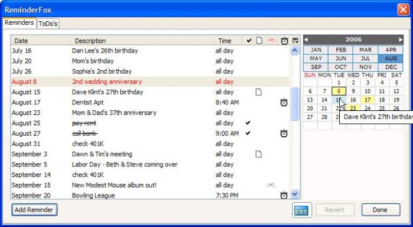Close the ReminderFox window
Screen dimensions: 413x227
pos(403,10)
